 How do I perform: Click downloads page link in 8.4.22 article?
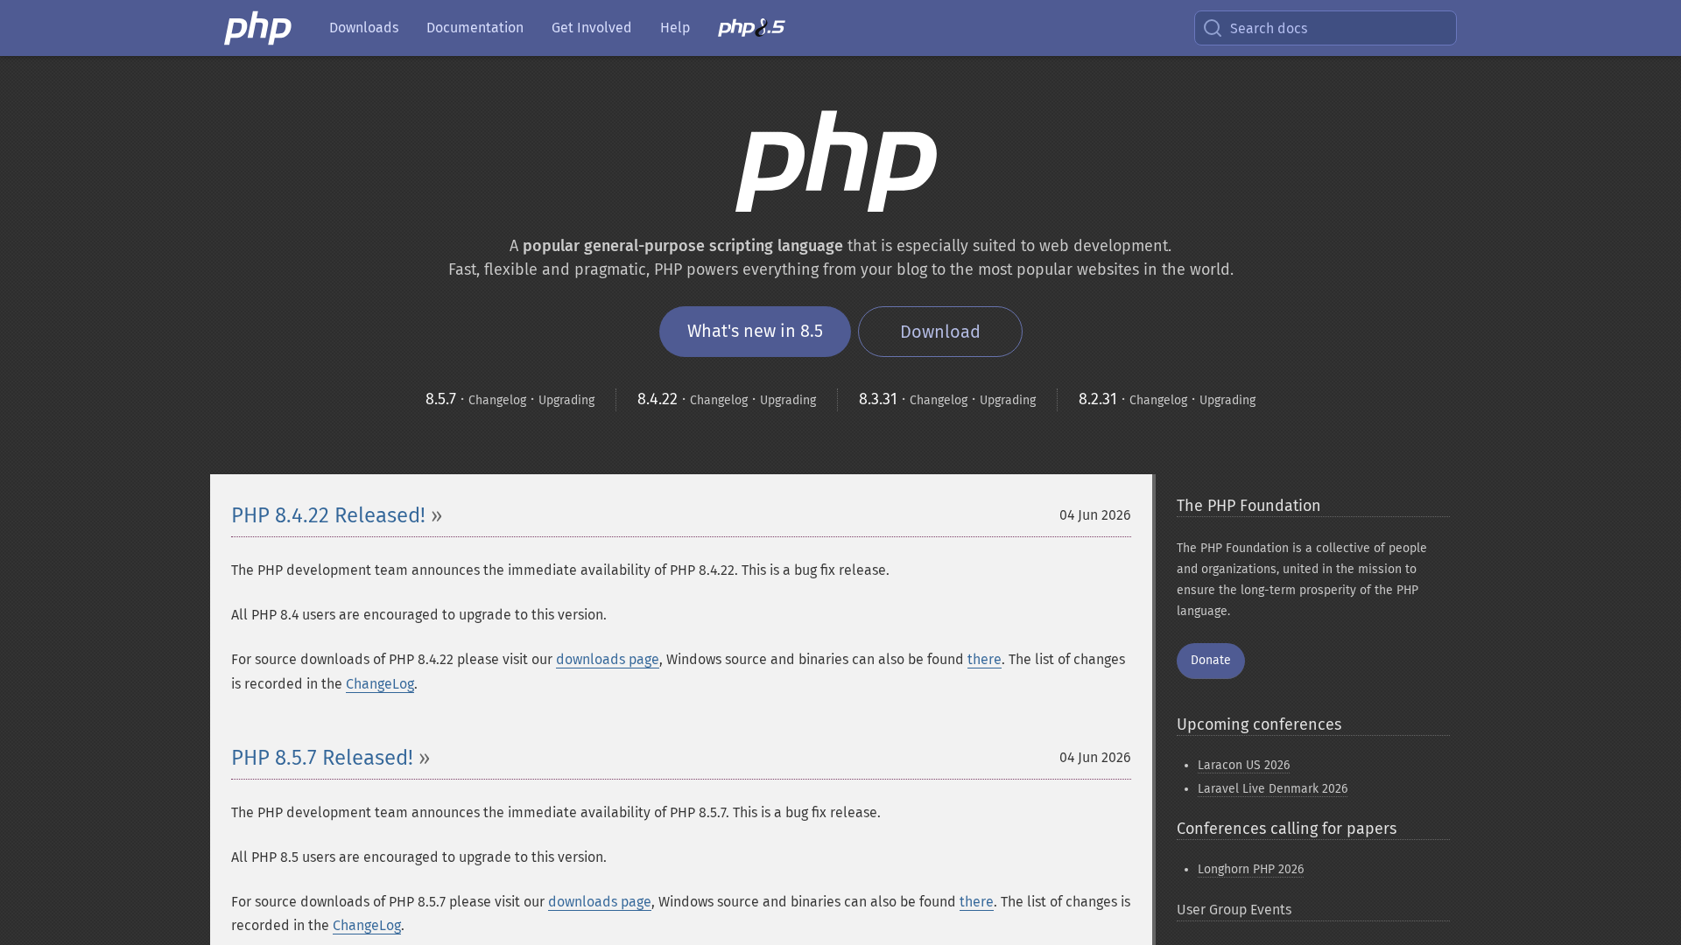click(x=608, y=660)
